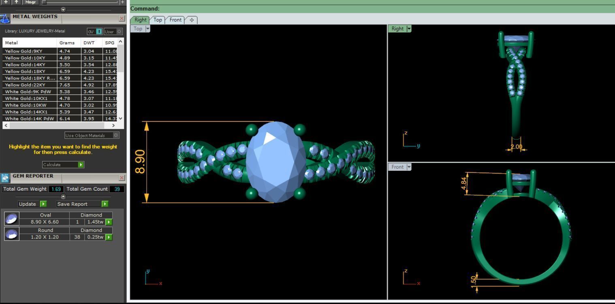615x304 pixels.
Task: Click the 1.20 X 1.20 round size cell
Action: point(45,237)
